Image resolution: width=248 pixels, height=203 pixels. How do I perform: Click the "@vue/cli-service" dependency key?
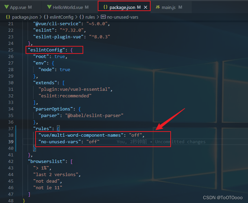pyautogui.click(x=57, y=24)
